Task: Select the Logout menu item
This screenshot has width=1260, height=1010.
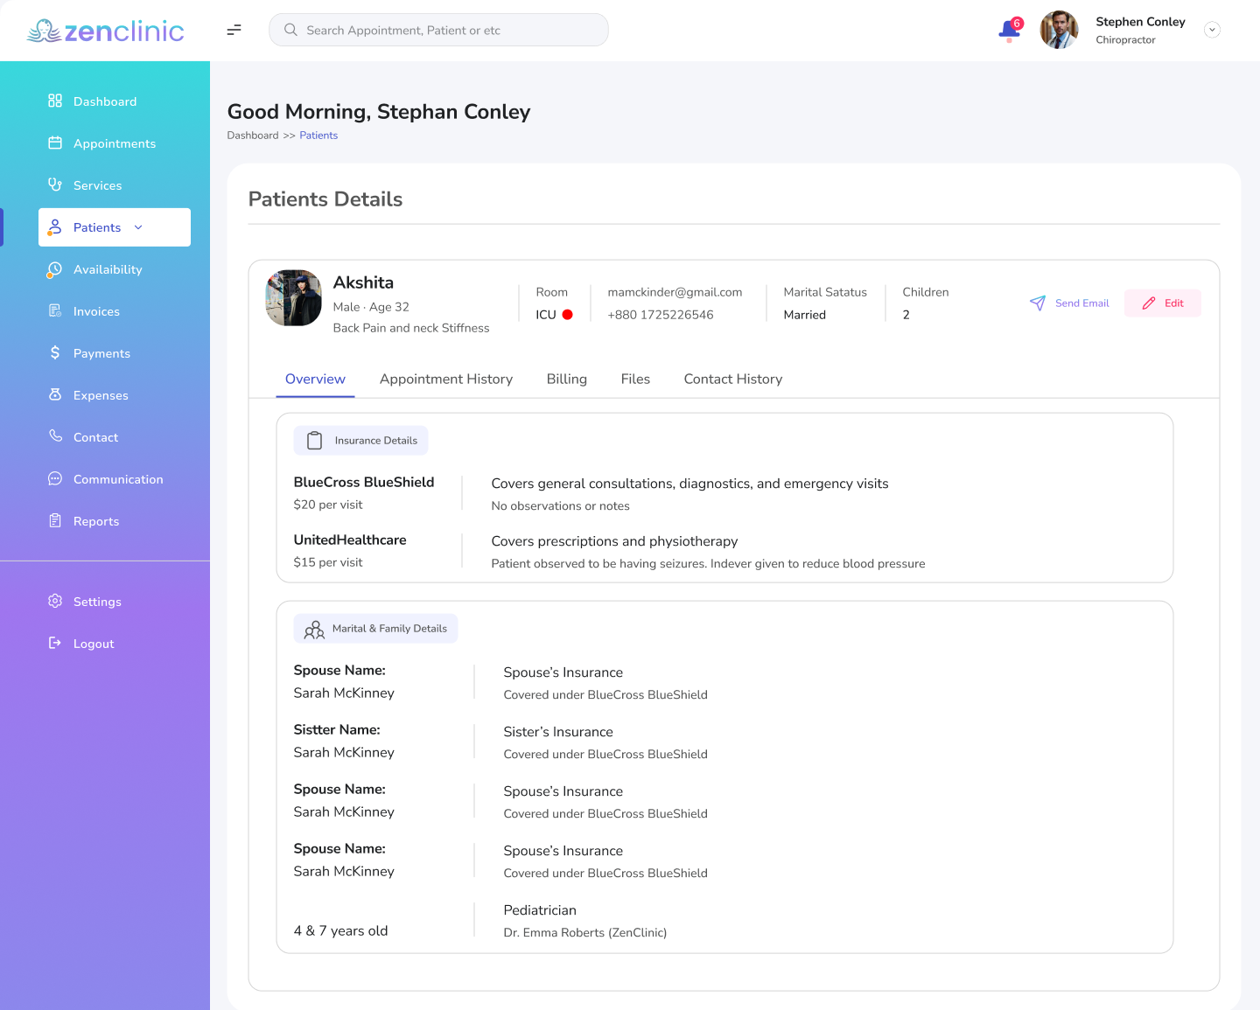Action: tap(115, 644)
